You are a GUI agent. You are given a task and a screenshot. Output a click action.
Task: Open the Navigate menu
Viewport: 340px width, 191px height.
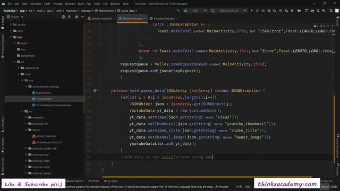36,4
